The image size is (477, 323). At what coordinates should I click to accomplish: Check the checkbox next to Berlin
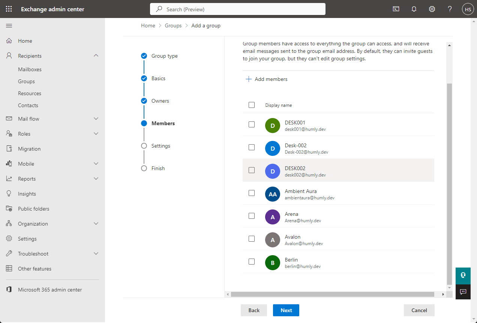click(x=252, y=261)
